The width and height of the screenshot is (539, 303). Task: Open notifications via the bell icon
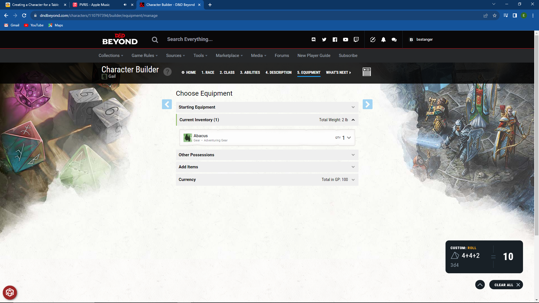tap(383, 40)
